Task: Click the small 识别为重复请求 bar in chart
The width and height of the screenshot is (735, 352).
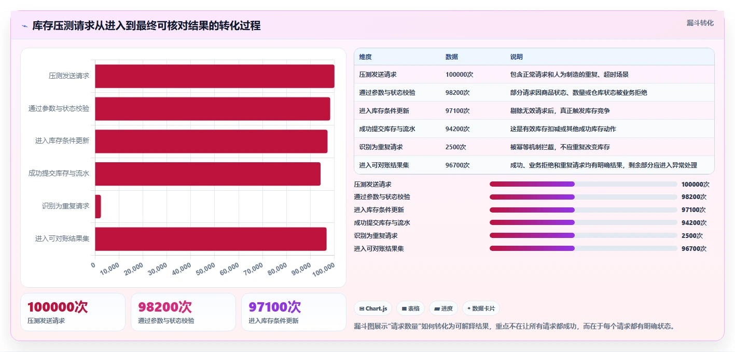Action: pyautogui.click(x=98, y=206)
